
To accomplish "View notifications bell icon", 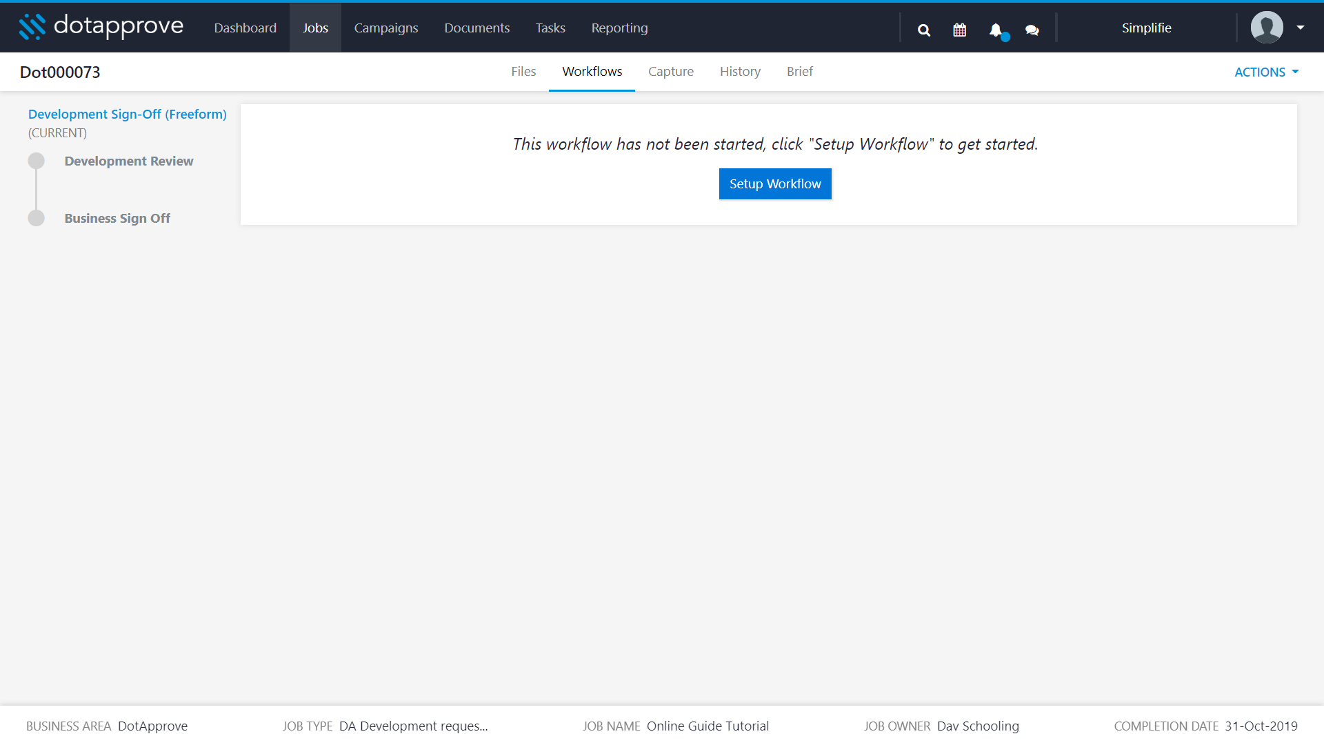I will pyautogui.click(x=996, y=30).
